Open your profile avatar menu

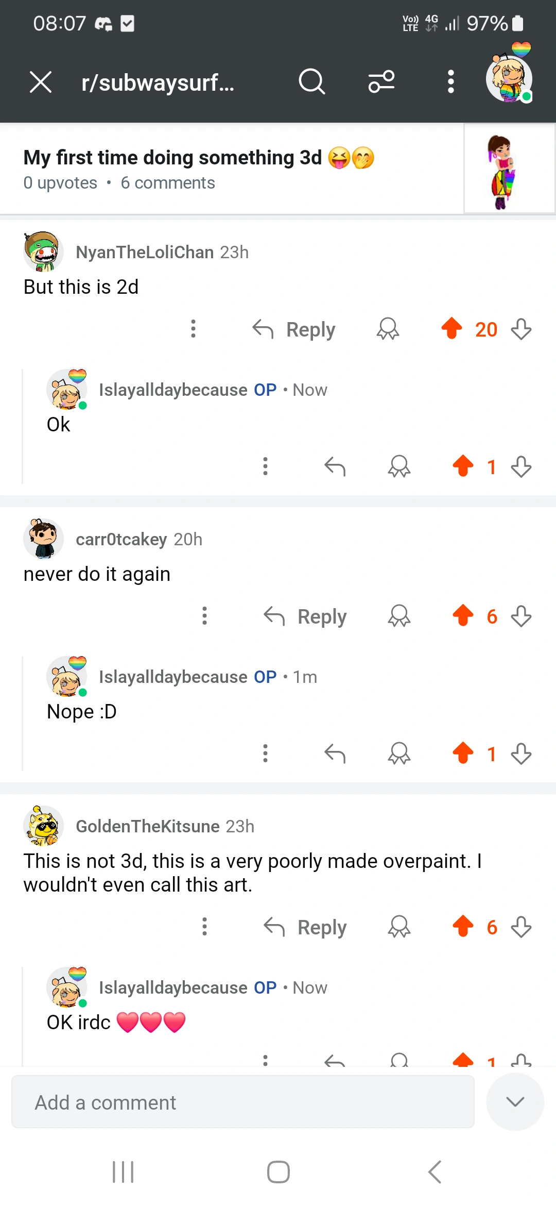point(509,80)
